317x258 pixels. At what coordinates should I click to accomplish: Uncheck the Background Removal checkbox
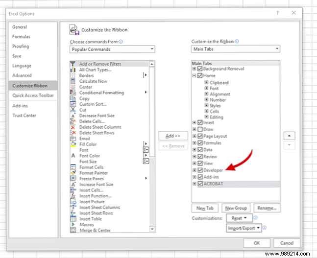tap(200, 69)
